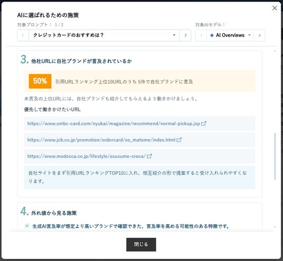The image size is (283, 261).
Task: Open the modecca.co.jp osusume-creca link
Action: click(87, 156)
